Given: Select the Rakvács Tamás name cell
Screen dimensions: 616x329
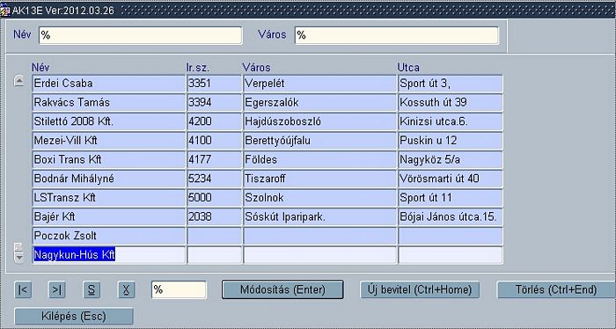Looking at the screenshot, I should (108, 102).
